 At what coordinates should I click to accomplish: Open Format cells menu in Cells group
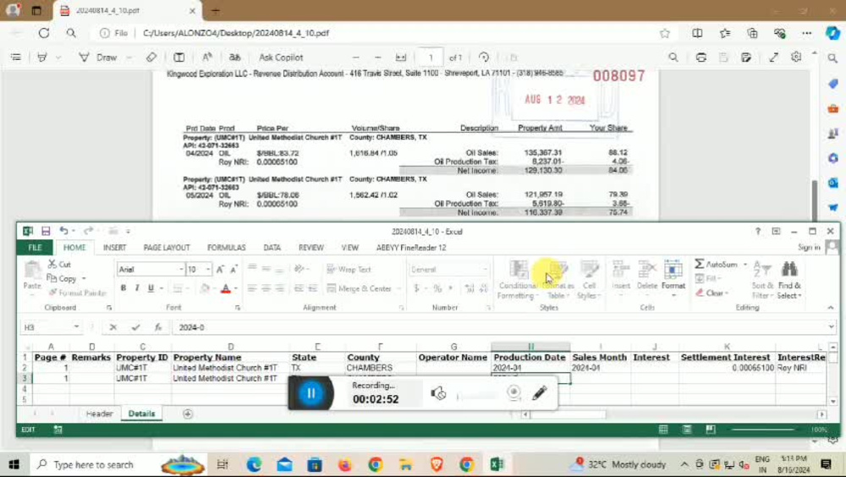point(673,279)
